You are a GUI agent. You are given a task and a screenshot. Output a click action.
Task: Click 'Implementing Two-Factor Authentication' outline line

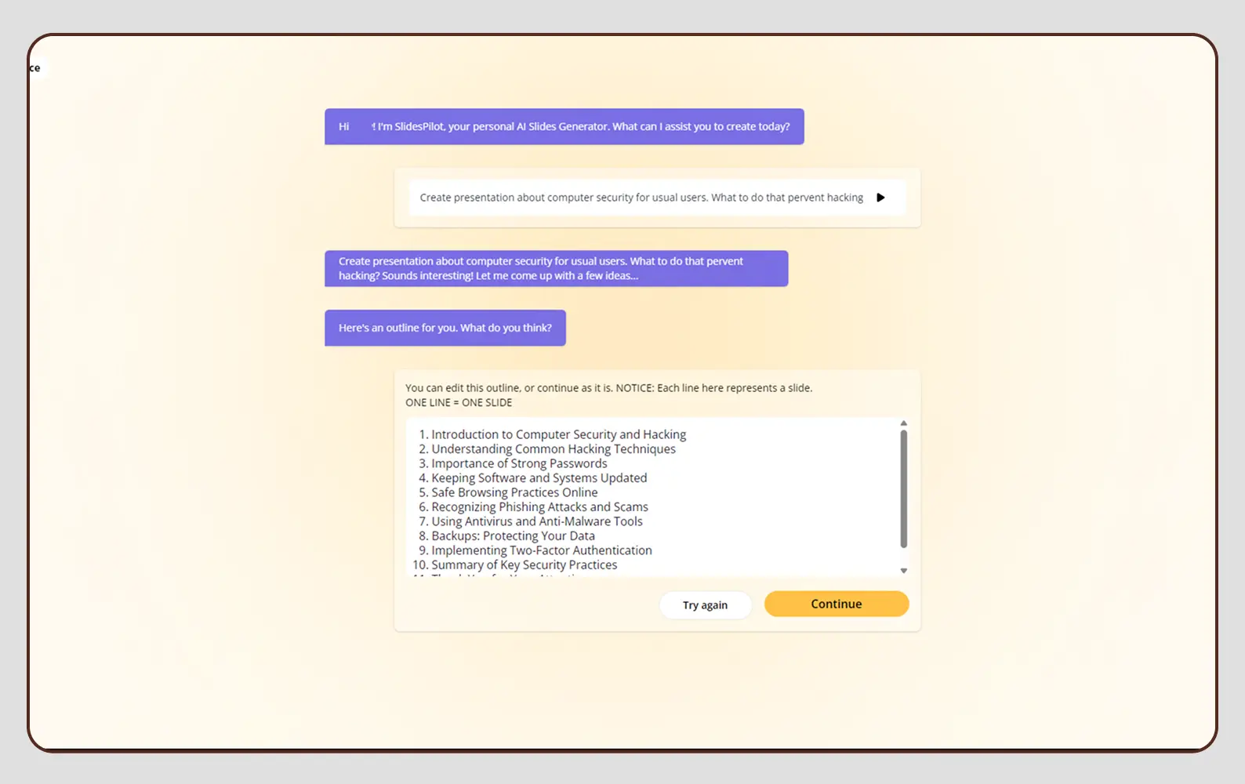click(x=541, y=550)
